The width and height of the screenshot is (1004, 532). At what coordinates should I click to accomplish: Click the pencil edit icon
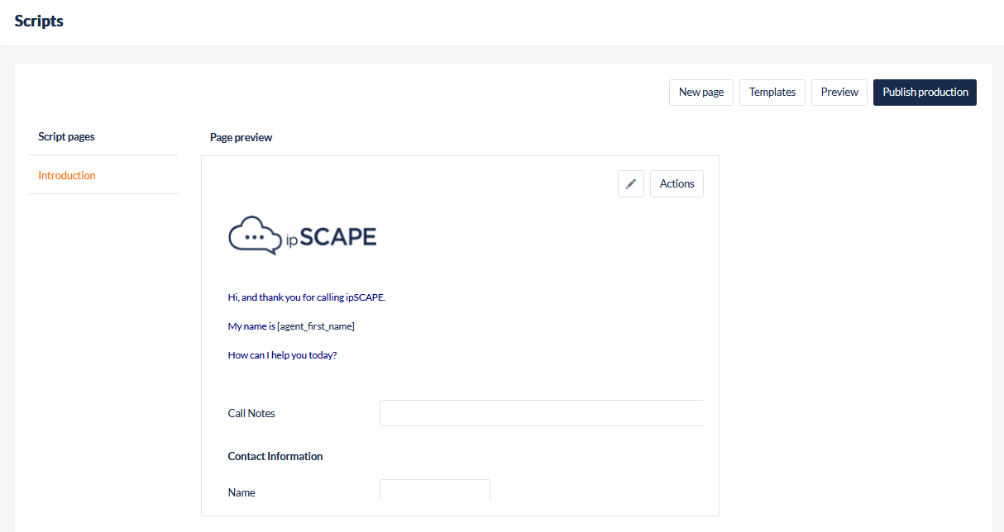(x=630, y=184)
